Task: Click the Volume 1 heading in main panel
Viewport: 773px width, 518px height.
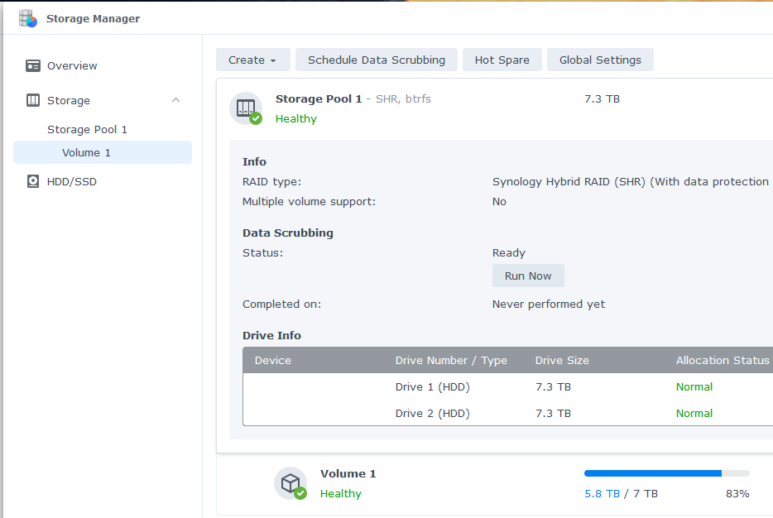Action: (348, 473)
